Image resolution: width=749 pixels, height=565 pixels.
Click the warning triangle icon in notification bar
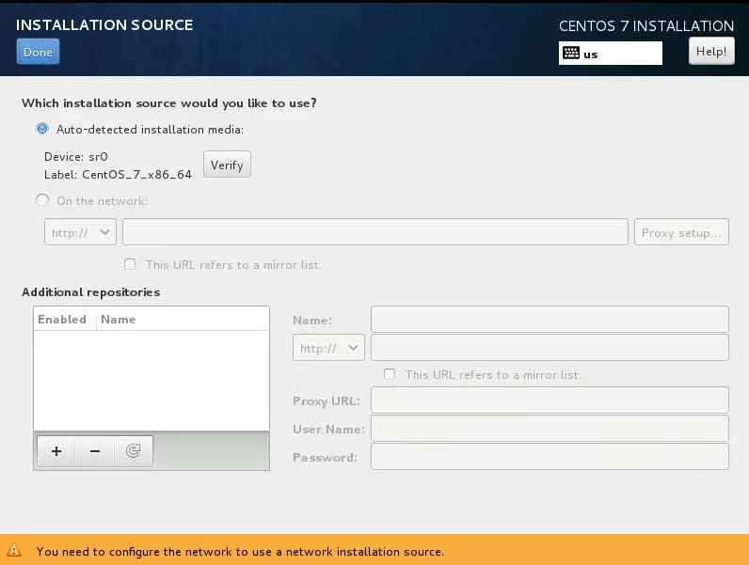point(14,550)
